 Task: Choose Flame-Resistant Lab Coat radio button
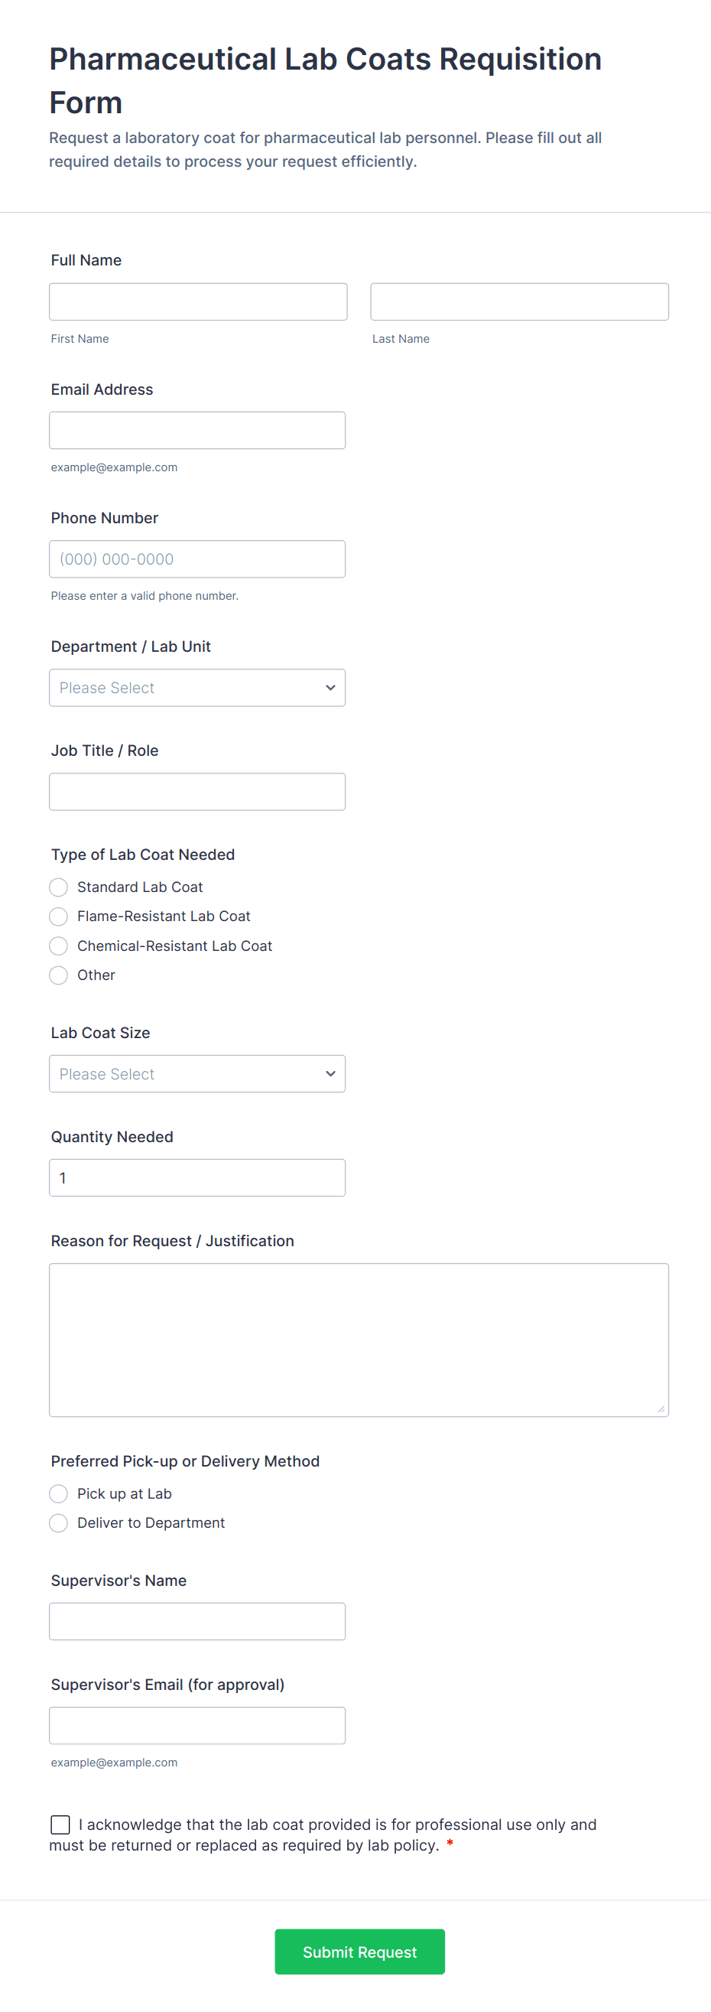[x=59, y=916]
